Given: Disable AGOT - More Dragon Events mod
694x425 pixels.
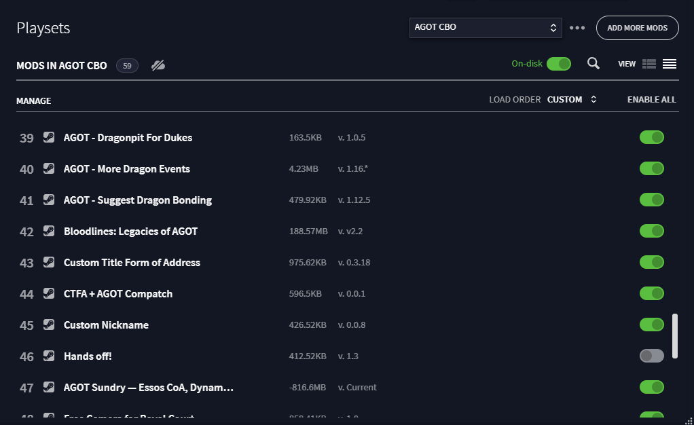Looking at the screenshot, I should click(x=651, y=168).
